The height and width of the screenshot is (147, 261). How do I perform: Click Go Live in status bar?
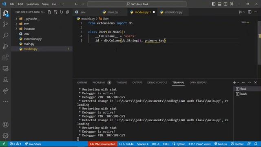221,144
